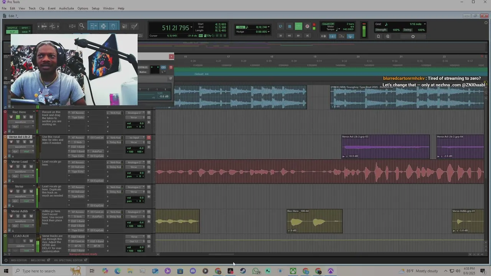Image resolution: width=491 pixels, height=276 pixels.
Task: Click Rec Here track pan value
Action: click(140, 127)
